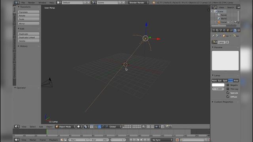The height and width of the screenshot is (142, 253).
Task: Click the lamp energy value slider
Action: click(218, 89)
